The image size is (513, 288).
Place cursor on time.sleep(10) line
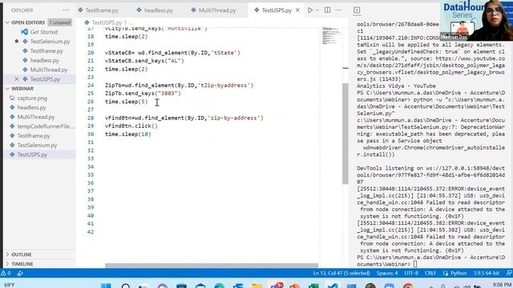point(128,134)
